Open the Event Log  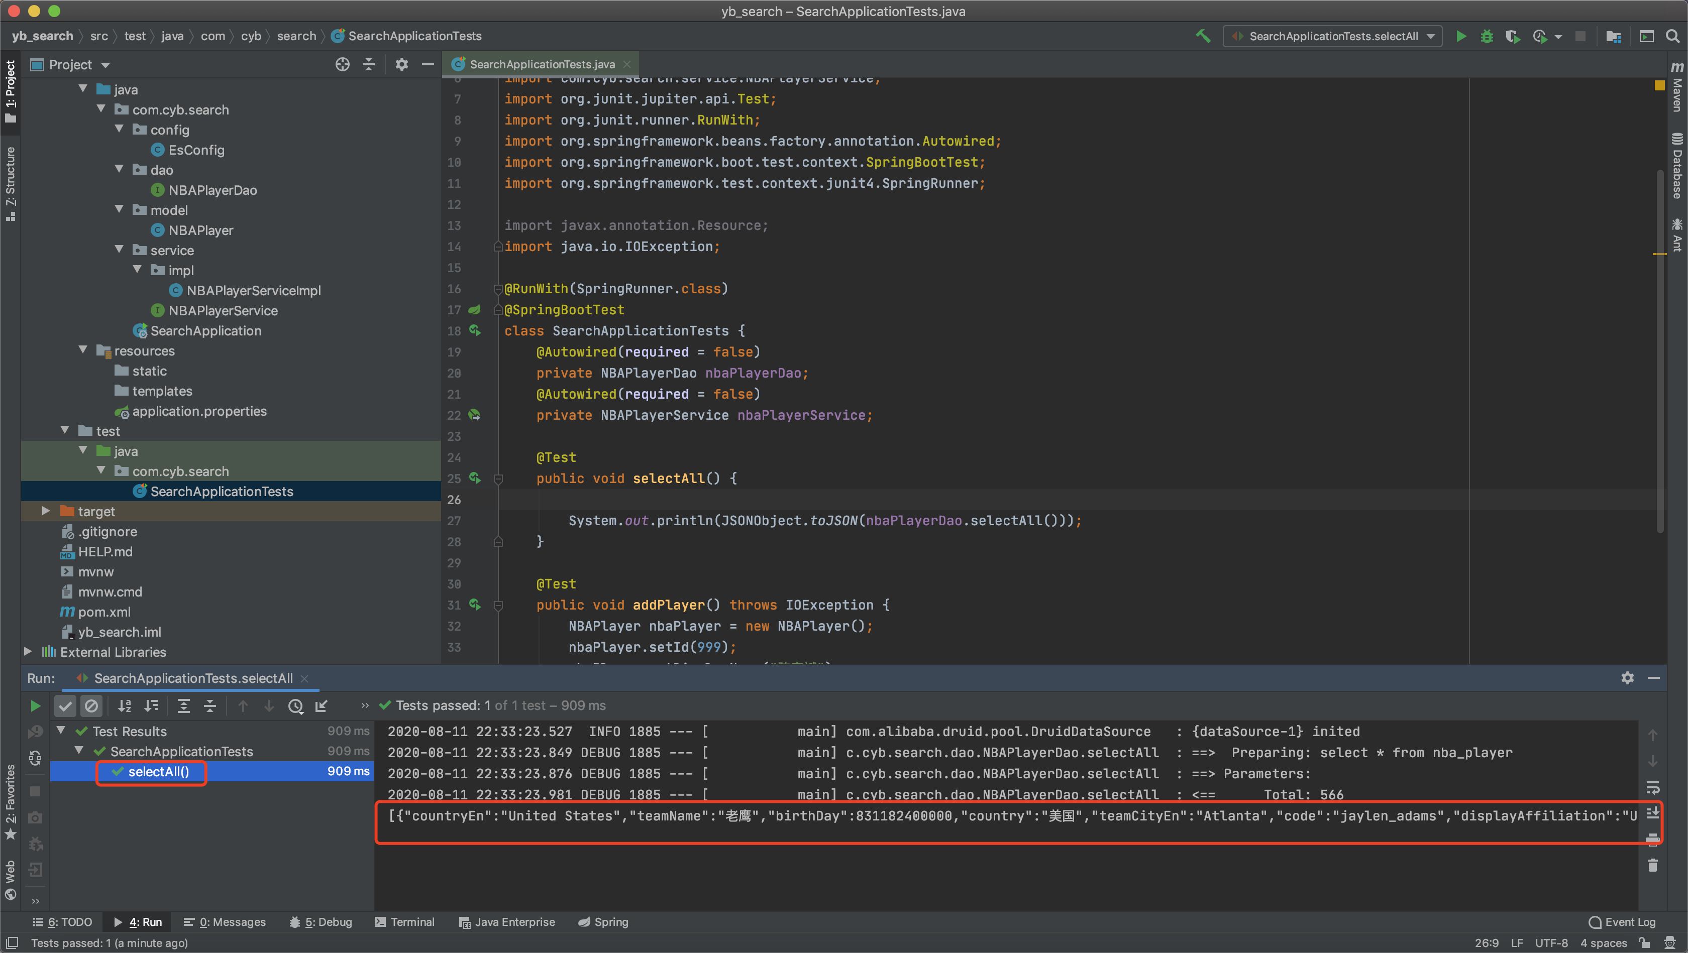coord(1623,921)
